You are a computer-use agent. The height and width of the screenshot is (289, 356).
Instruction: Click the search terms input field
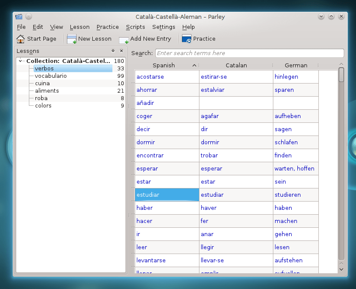tap(249, 53)
